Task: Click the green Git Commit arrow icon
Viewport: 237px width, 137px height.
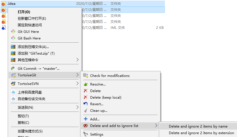Action: click(13, 68)
